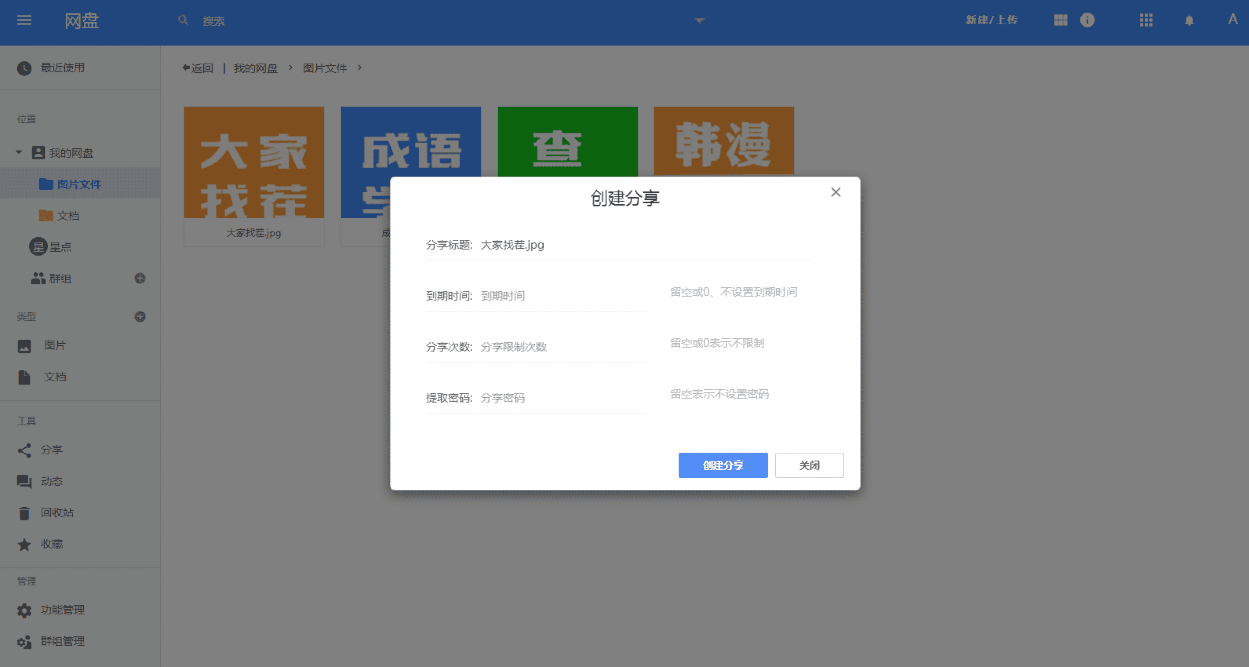This screenshot has height=667, width=1249.
Task: Add a new group plus icon
Action: pos(140,279)
